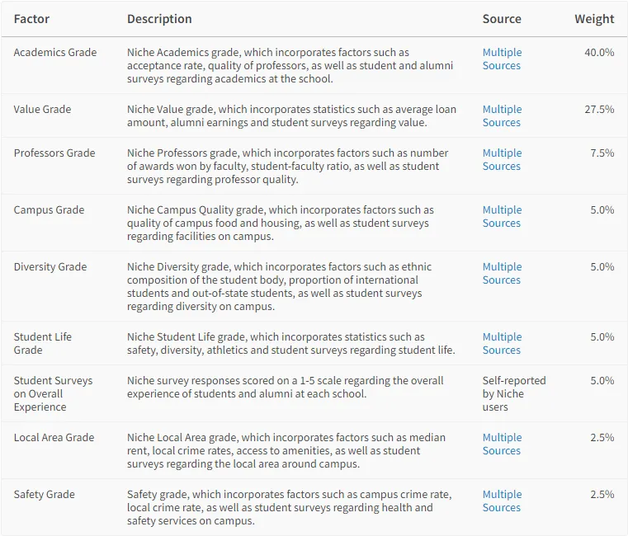Click the Value Grade factor name
This screenshot has width=628, height=536.
point(42,110)
